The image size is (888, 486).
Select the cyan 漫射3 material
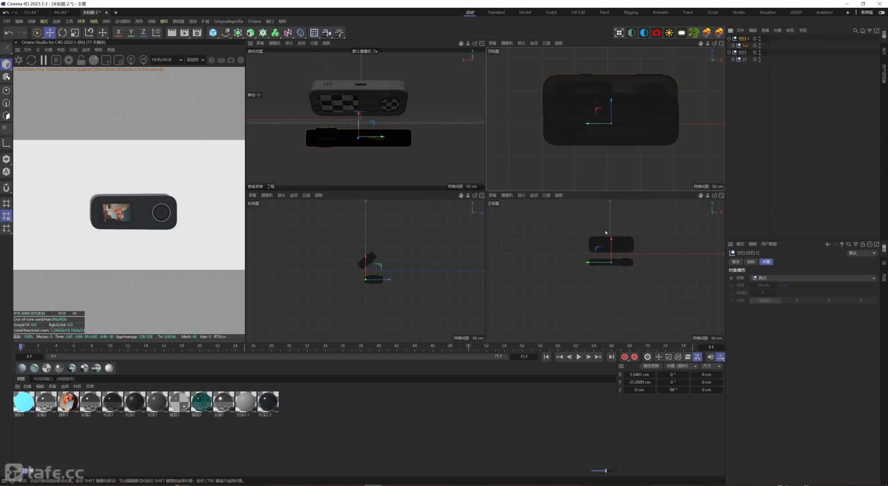pyautogui.click(x=24, y=401)
